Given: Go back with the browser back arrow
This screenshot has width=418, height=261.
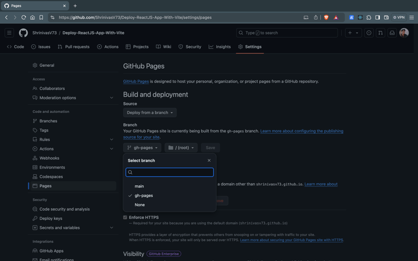Looking at the screenshot, I should pos(6,17).
